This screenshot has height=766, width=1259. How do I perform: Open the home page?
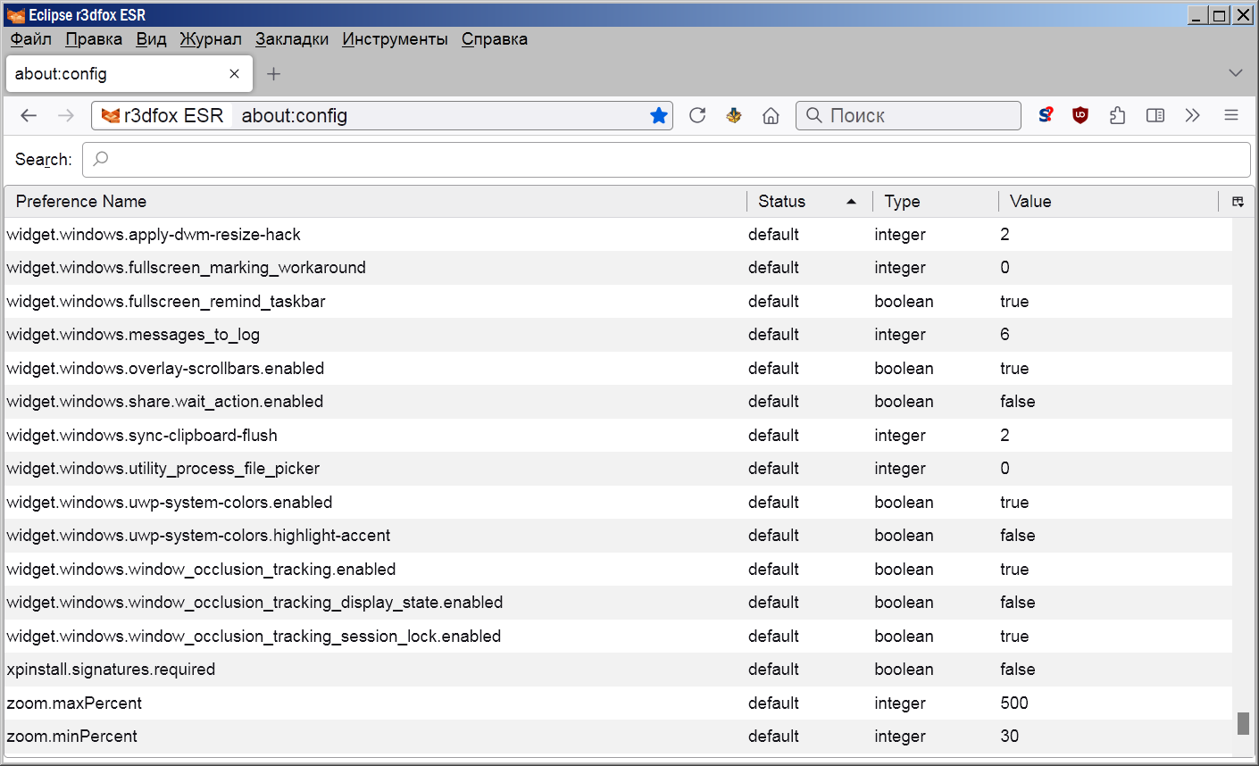771,115
